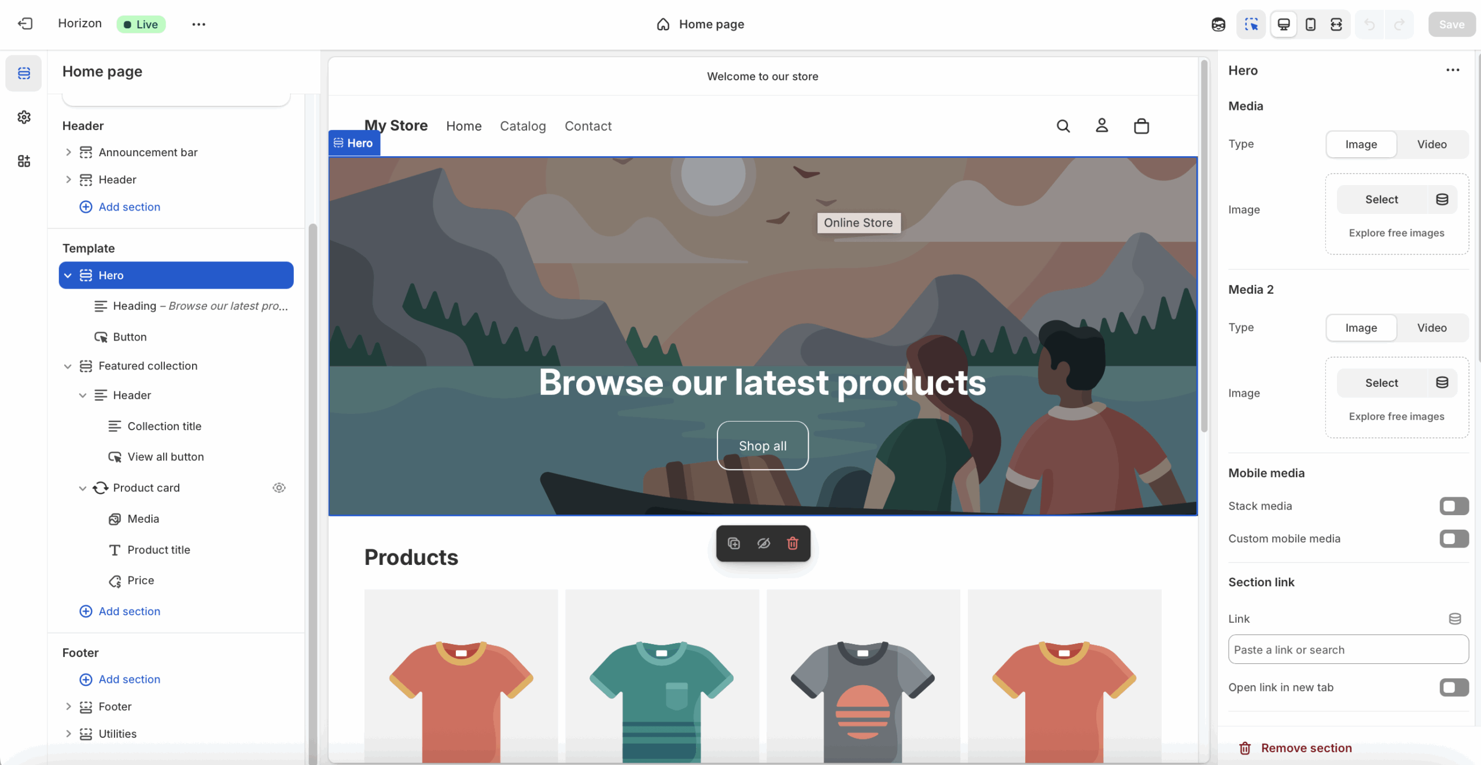Viewport: 1481px width, 765px height.
Task: Open the app embeds icon
Action: click(x=24, y=161)
